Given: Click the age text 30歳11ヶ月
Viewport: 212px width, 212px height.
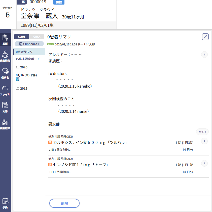Looking at the screenshot, I should pyautogui.click(x=73, y=17).
